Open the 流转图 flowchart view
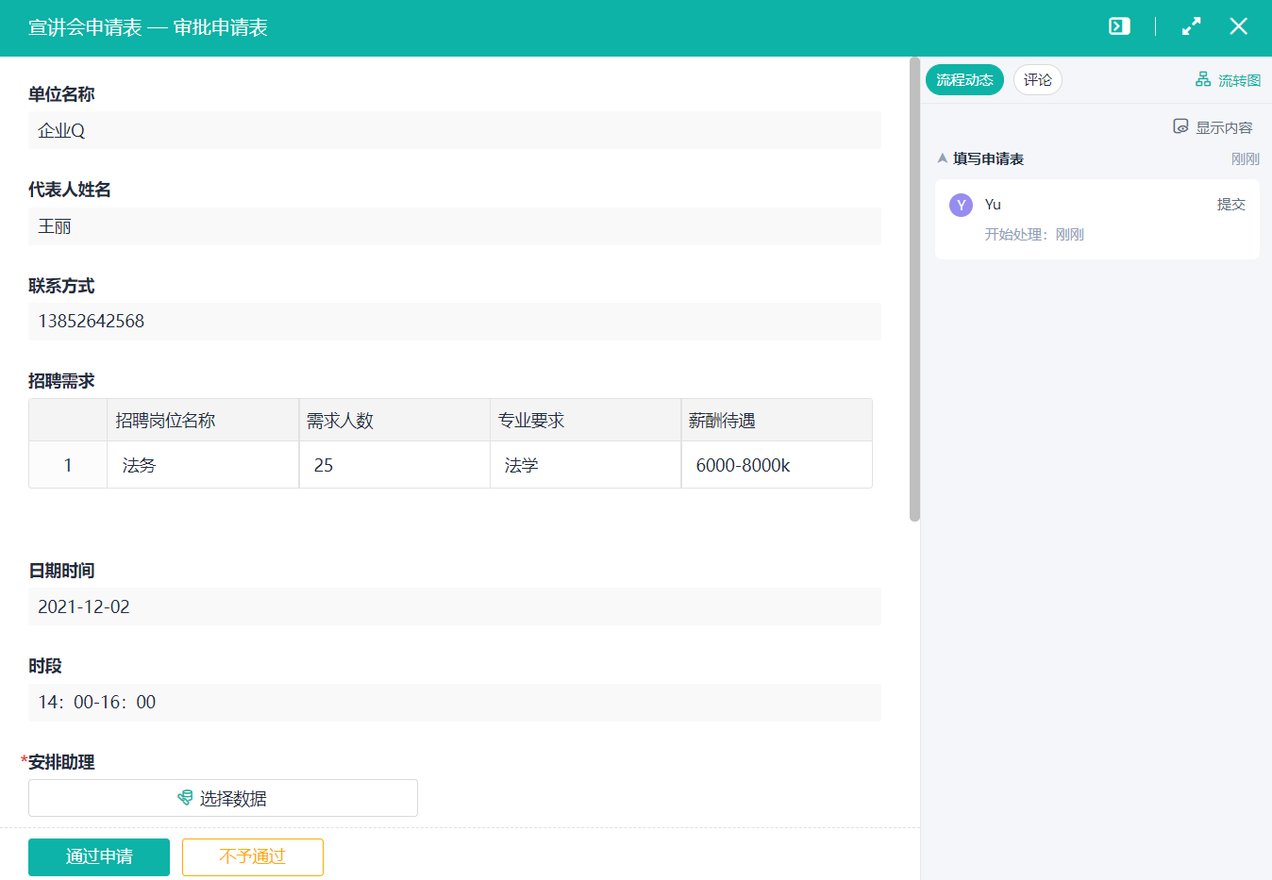The image size is (1272, 880). pyautogui.click(x=1228, y=80)
